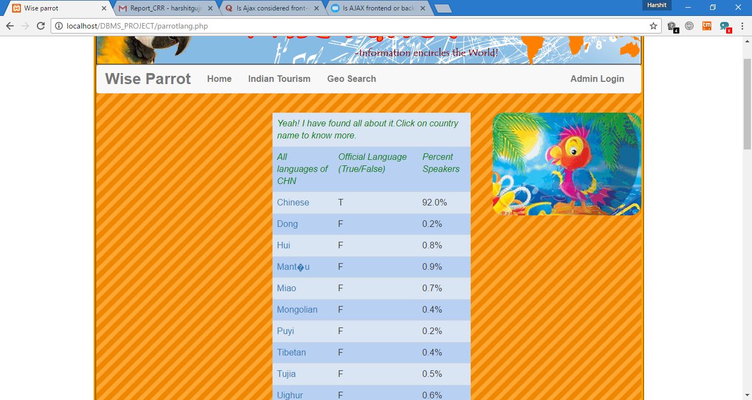Viewport: 752px width, 400px height.
Task: Restore down the Chrome window
Action: pyautogui.click(x=713, y=7)
